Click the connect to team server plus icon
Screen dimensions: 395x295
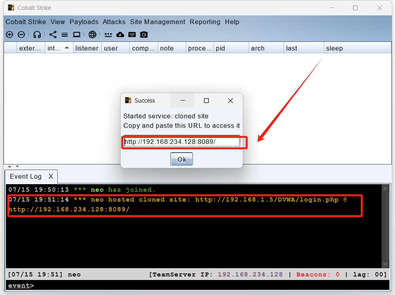click(9, 35)
